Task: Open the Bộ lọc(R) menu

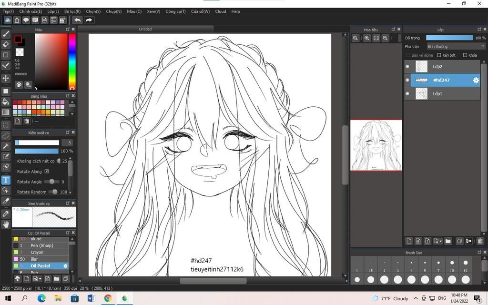Action: pyautogui.click(x=72, y=11)
